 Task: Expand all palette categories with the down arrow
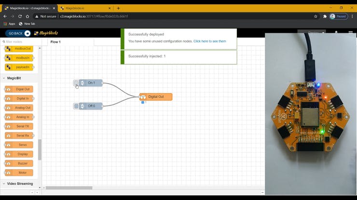coord(37,192)
